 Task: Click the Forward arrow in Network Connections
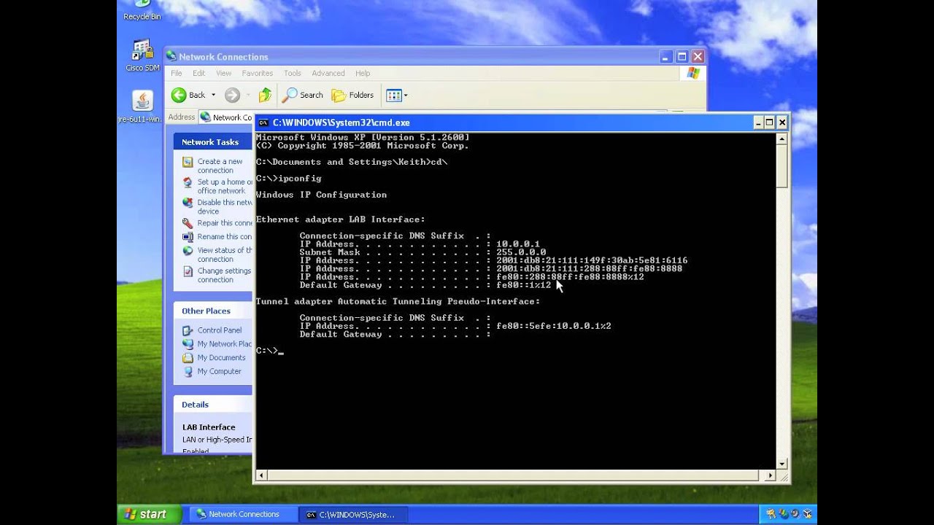click(x=232, y=95)
